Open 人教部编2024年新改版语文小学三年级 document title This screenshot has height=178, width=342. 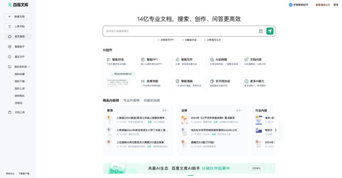tap(142, 130)
